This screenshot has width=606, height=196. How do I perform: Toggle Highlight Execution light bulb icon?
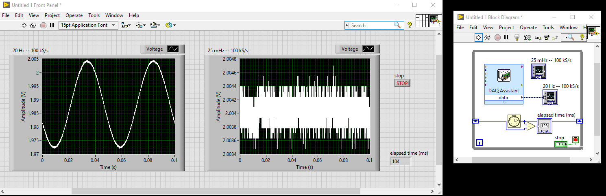pos(517,37)
